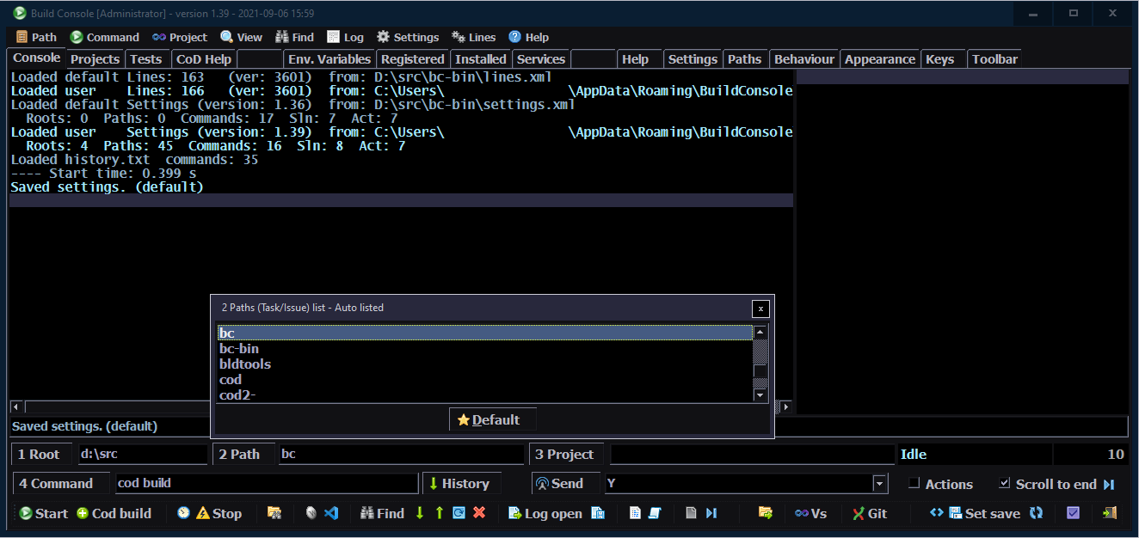The height and width of the screenshot is (538, 1139).
Task: Click the folder with green arrow icon
Action: point(765,513)
